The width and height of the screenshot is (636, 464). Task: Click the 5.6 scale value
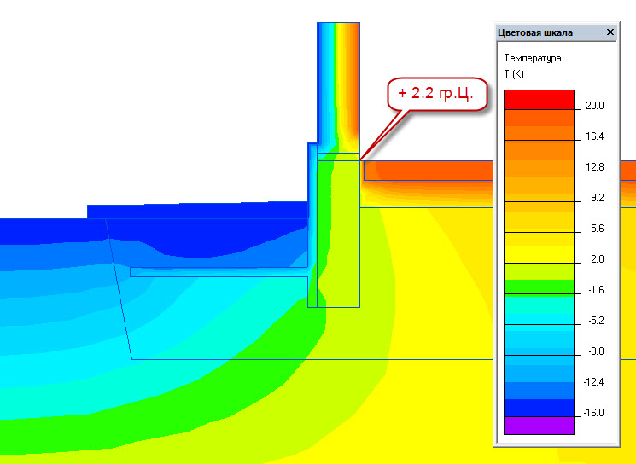pos(597,229)
